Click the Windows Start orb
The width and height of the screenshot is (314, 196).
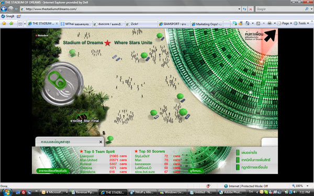click(7, 192)
